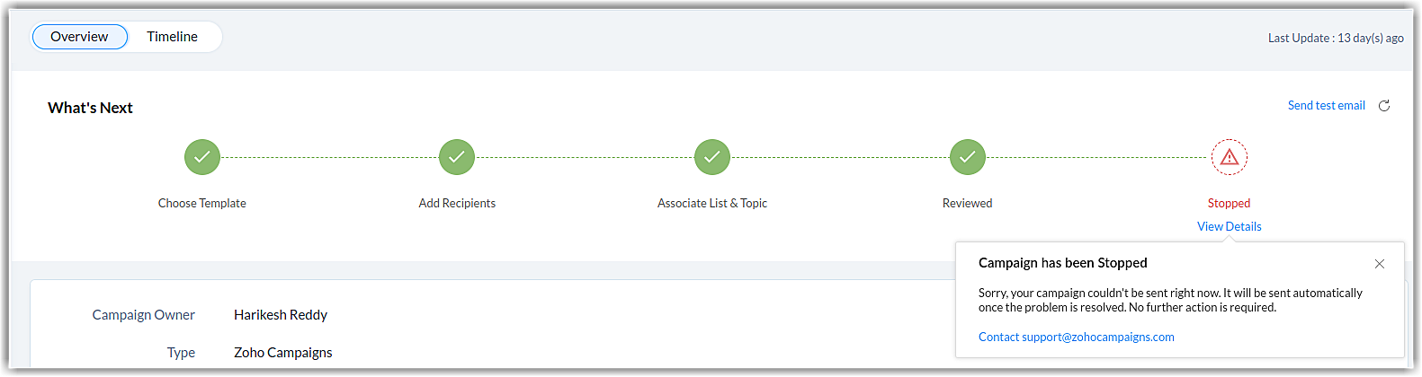The height and width of the screenshot is (377, 1422).
Task: Open View Details under Stopped
Action: pos(1230,227)
